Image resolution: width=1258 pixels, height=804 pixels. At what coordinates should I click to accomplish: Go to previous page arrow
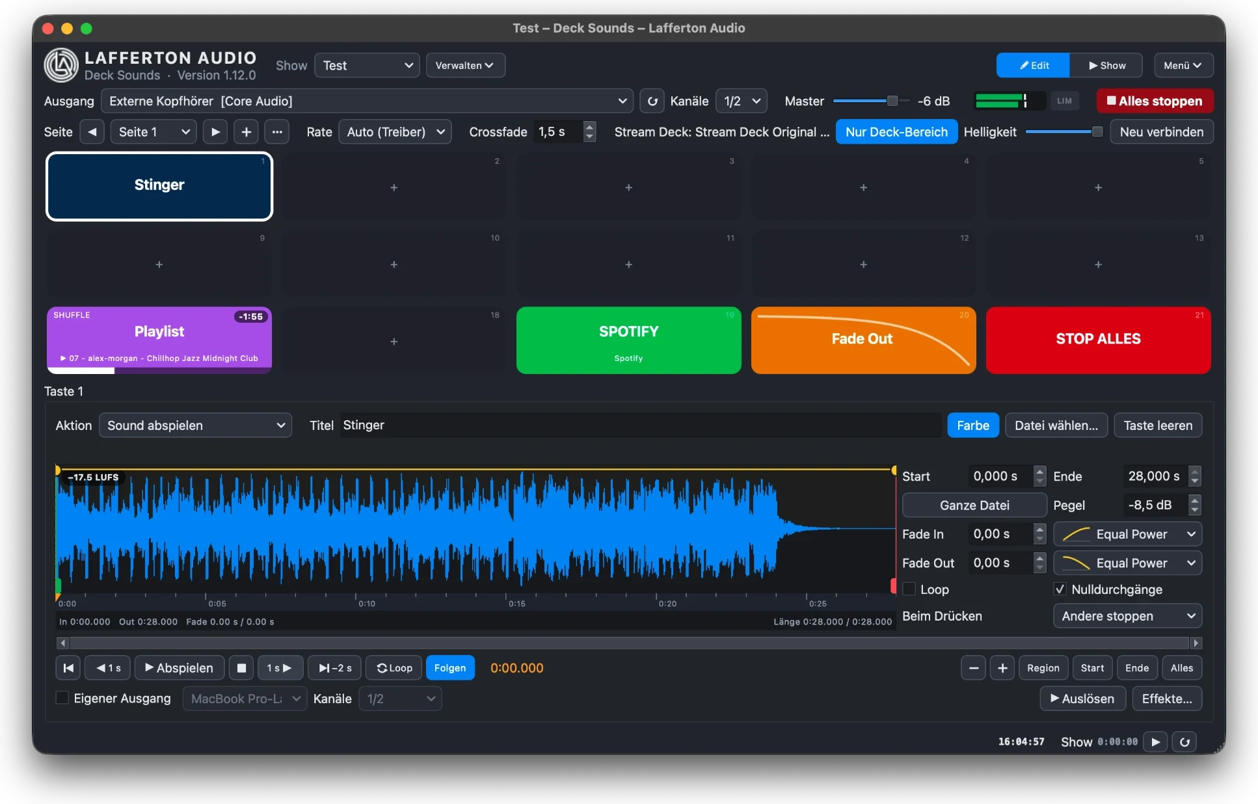(92, 132)
